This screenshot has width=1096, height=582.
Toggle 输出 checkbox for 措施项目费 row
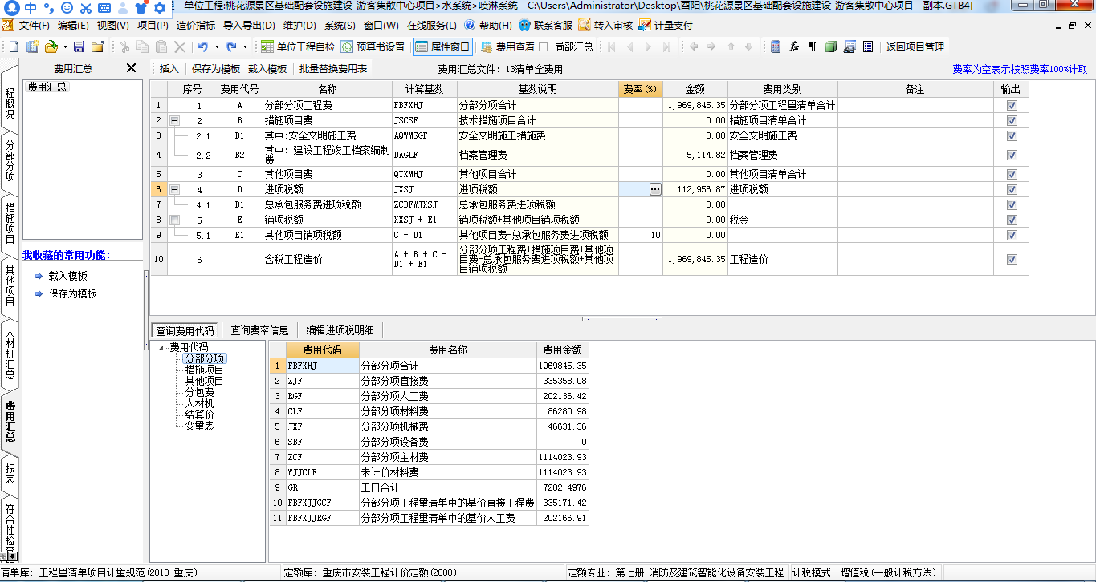[1012, 120]
